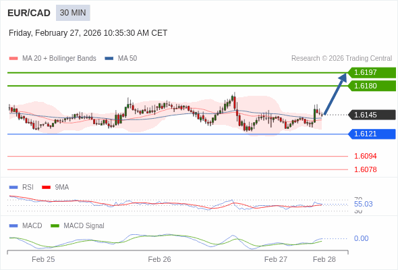Viewport: 398px width, 270px height.
Task: Select the 1.6121 pivot price tag
Action: (372, 134)
